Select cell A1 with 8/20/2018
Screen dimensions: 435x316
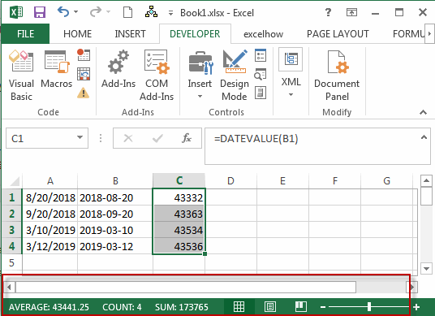pos(50,197)
